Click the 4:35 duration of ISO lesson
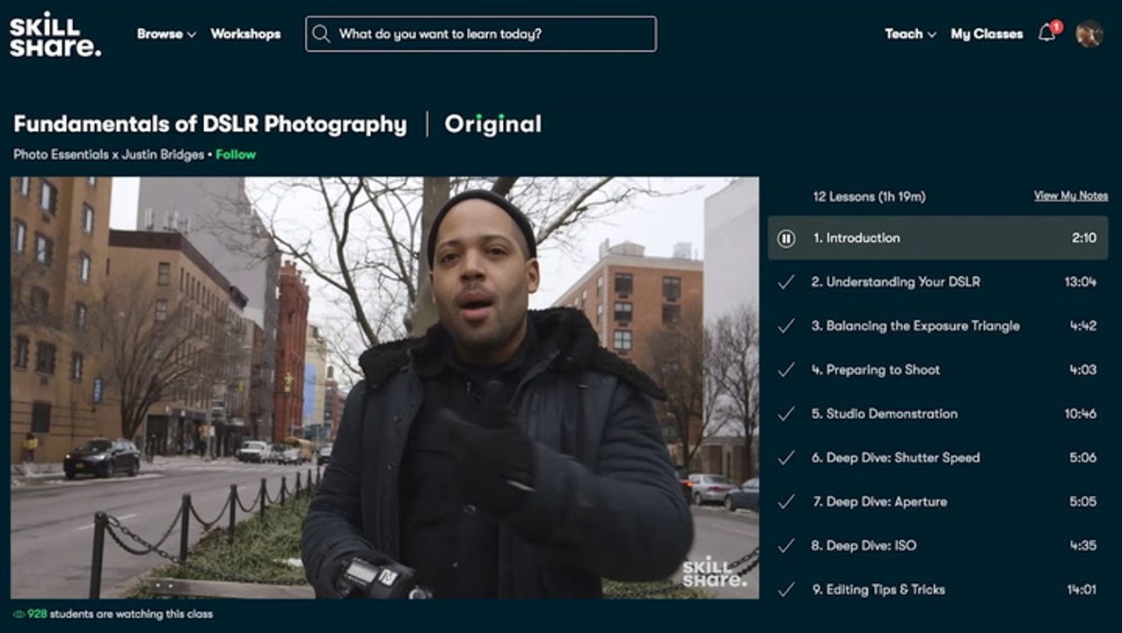1122x633 pixels. pyautogui.click(x=1083, y=546)
